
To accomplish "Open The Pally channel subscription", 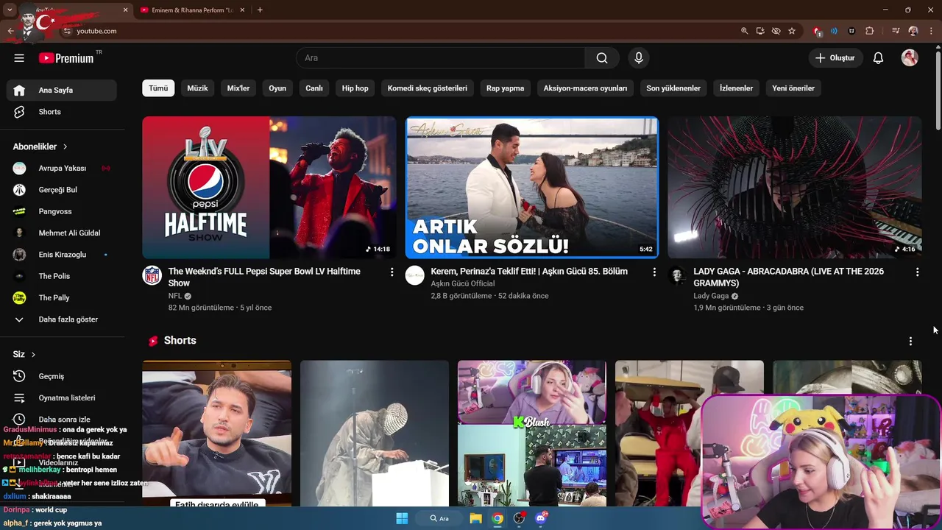I will click(x=61, y=297).
